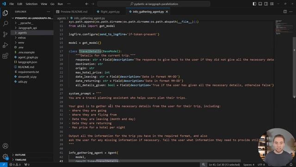Click the horizontal scrollbar below the code

point(154,161)
